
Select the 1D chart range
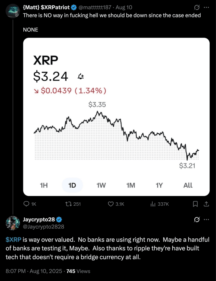pyautogui.click(x=72, y=185)
